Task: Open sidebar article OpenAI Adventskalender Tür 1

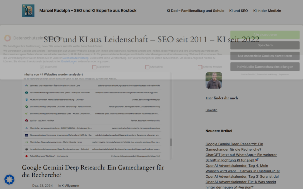Action: 241,184
